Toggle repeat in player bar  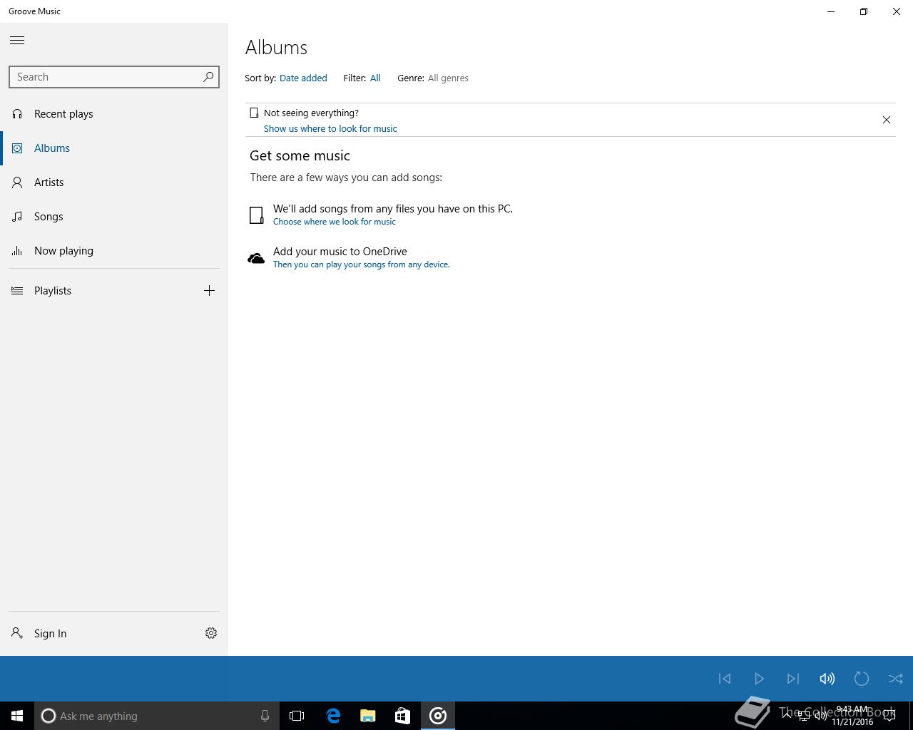[862, 679]
